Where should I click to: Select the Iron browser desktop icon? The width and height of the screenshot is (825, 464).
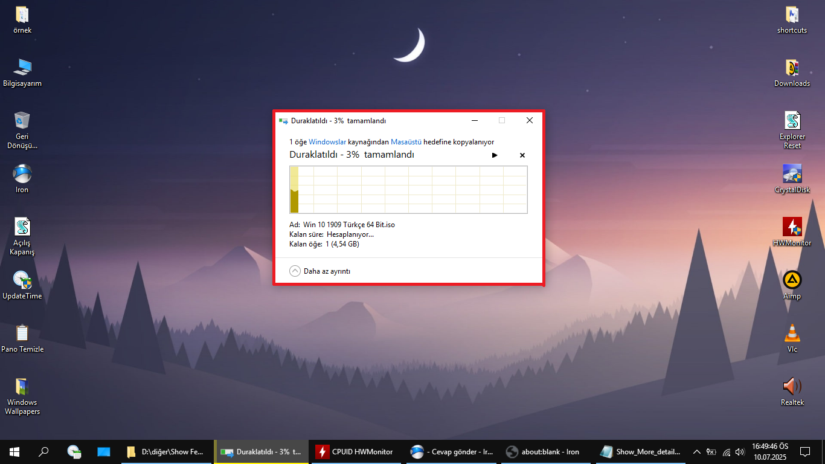[22, 179]
